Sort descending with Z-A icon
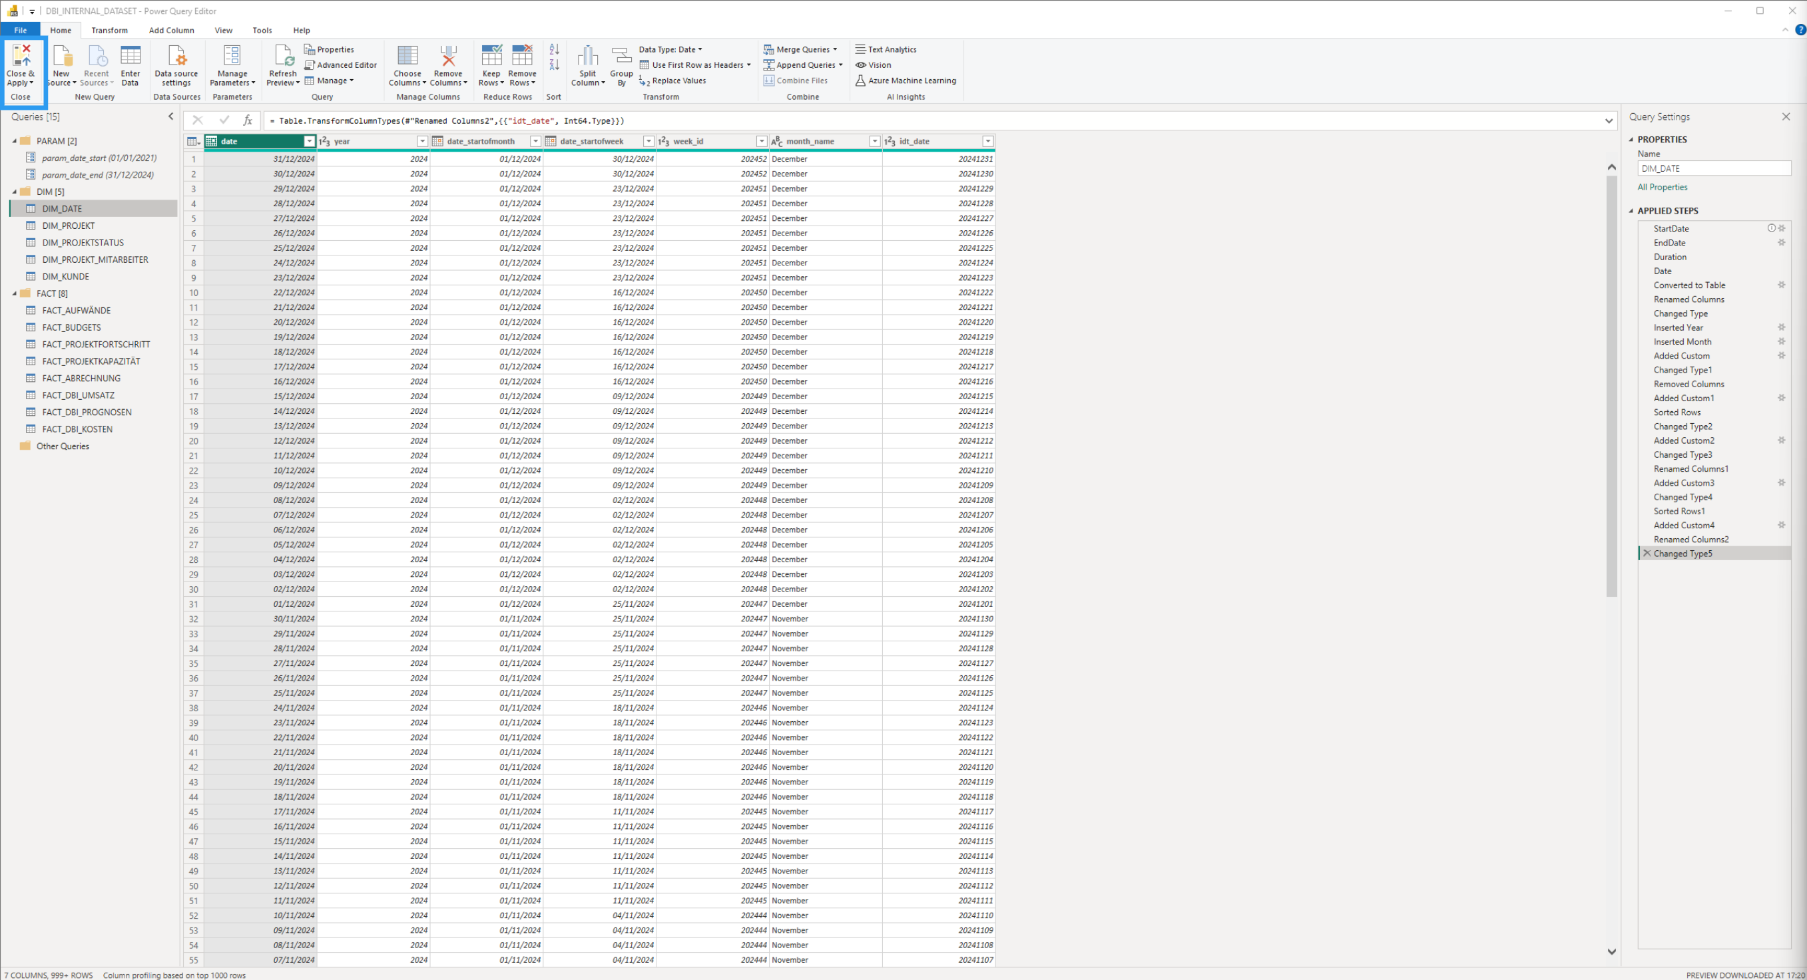Screen dimensions: 1807x980 click(554, 65)
